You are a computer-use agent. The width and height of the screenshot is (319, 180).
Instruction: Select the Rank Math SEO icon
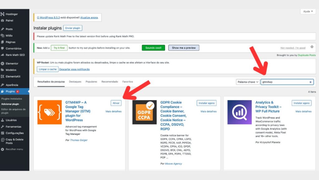coord(3,55)
